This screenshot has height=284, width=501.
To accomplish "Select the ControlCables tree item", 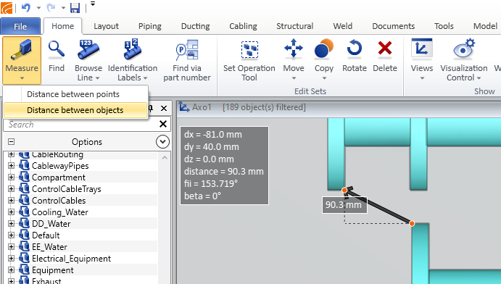I will pos(59,201).
